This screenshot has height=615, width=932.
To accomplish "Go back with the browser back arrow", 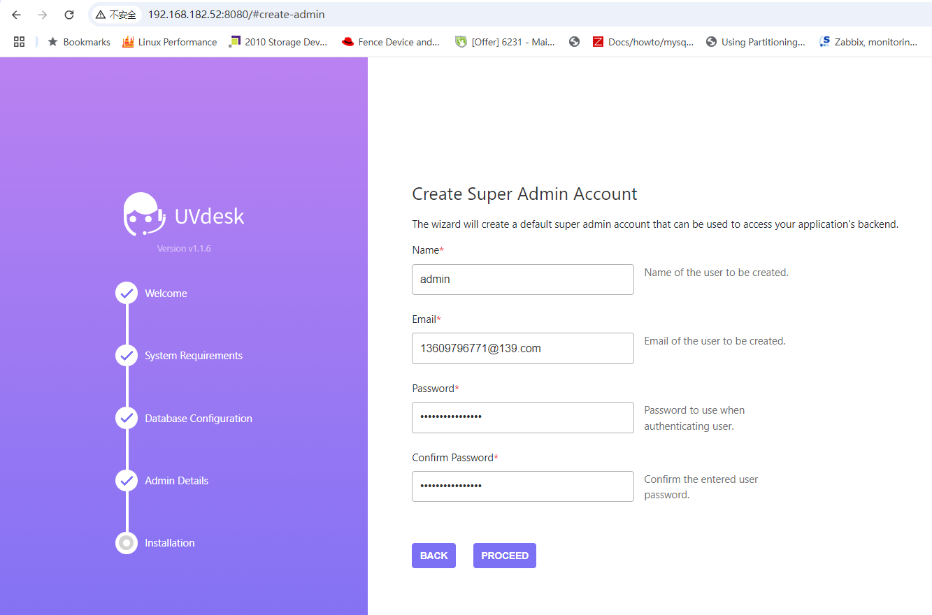I will [x=17, y=15].
